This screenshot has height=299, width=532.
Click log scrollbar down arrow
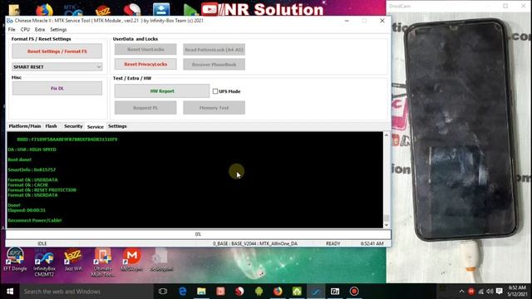(x=386, y=225)
